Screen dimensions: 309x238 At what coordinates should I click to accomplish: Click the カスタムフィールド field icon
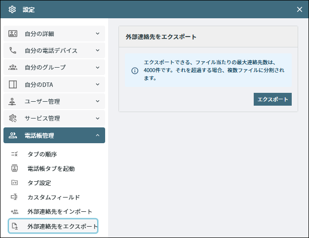click(x=14, y=197)
